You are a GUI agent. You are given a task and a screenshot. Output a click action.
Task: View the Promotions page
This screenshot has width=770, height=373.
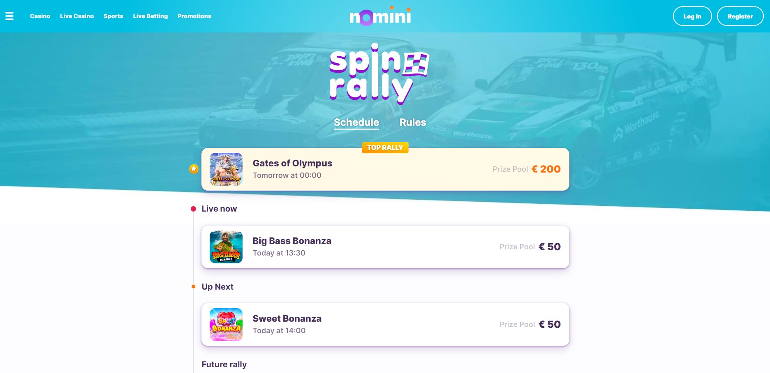(194, 16)
